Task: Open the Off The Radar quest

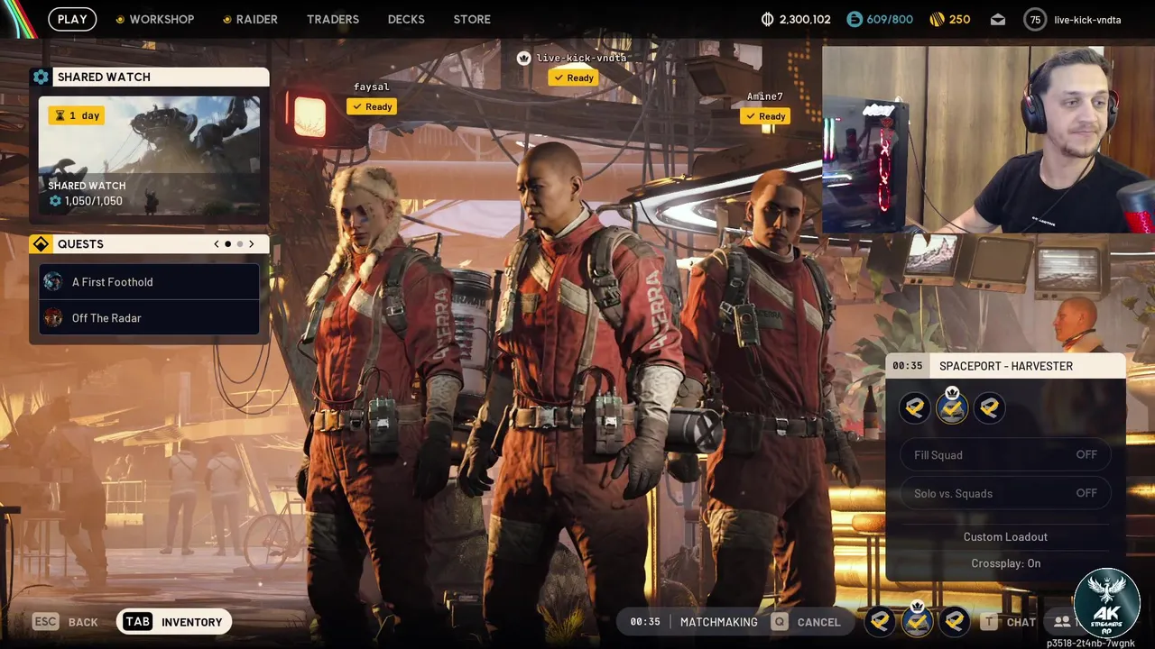Action: tap(149, 317)
